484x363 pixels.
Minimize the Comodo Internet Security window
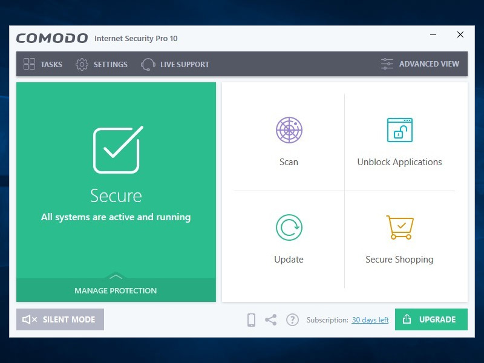pos(433,35)
